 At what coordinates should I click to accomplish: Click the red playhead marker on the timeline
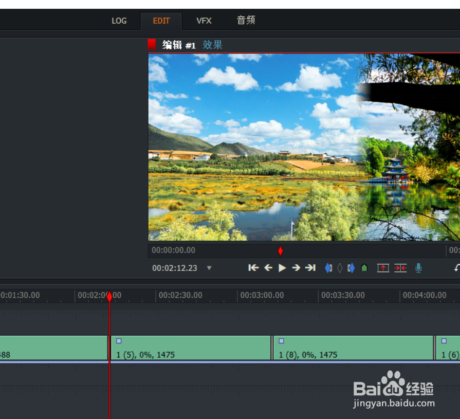click(x=109, y=296)
